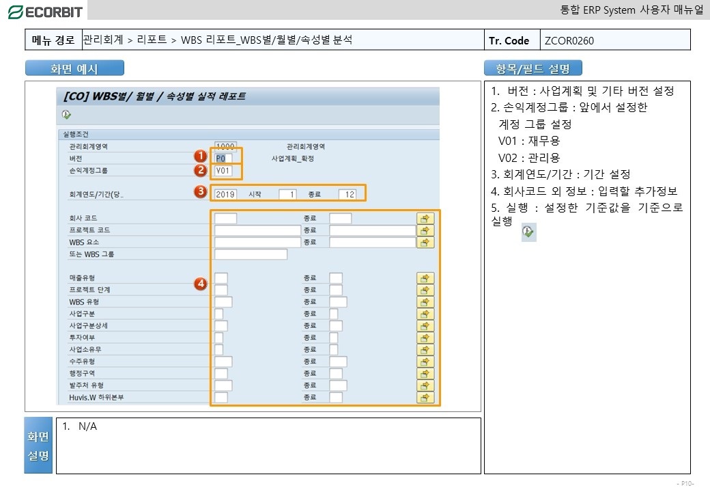This screenshot has height=492, width=710.
Task: Click the 회사 코드 starting value field
Action: pos(225,219)
